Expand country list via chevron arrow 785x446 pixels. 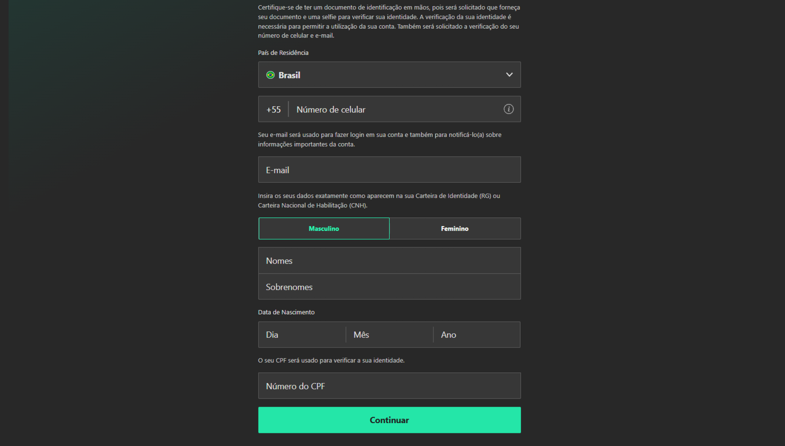(x=509, y=75)
